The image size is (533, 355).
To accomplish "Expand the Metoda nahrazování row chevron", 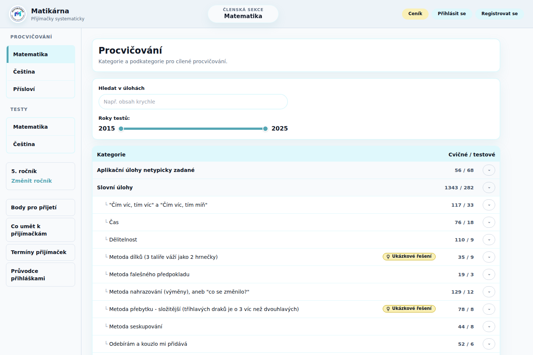I will 489,292.
